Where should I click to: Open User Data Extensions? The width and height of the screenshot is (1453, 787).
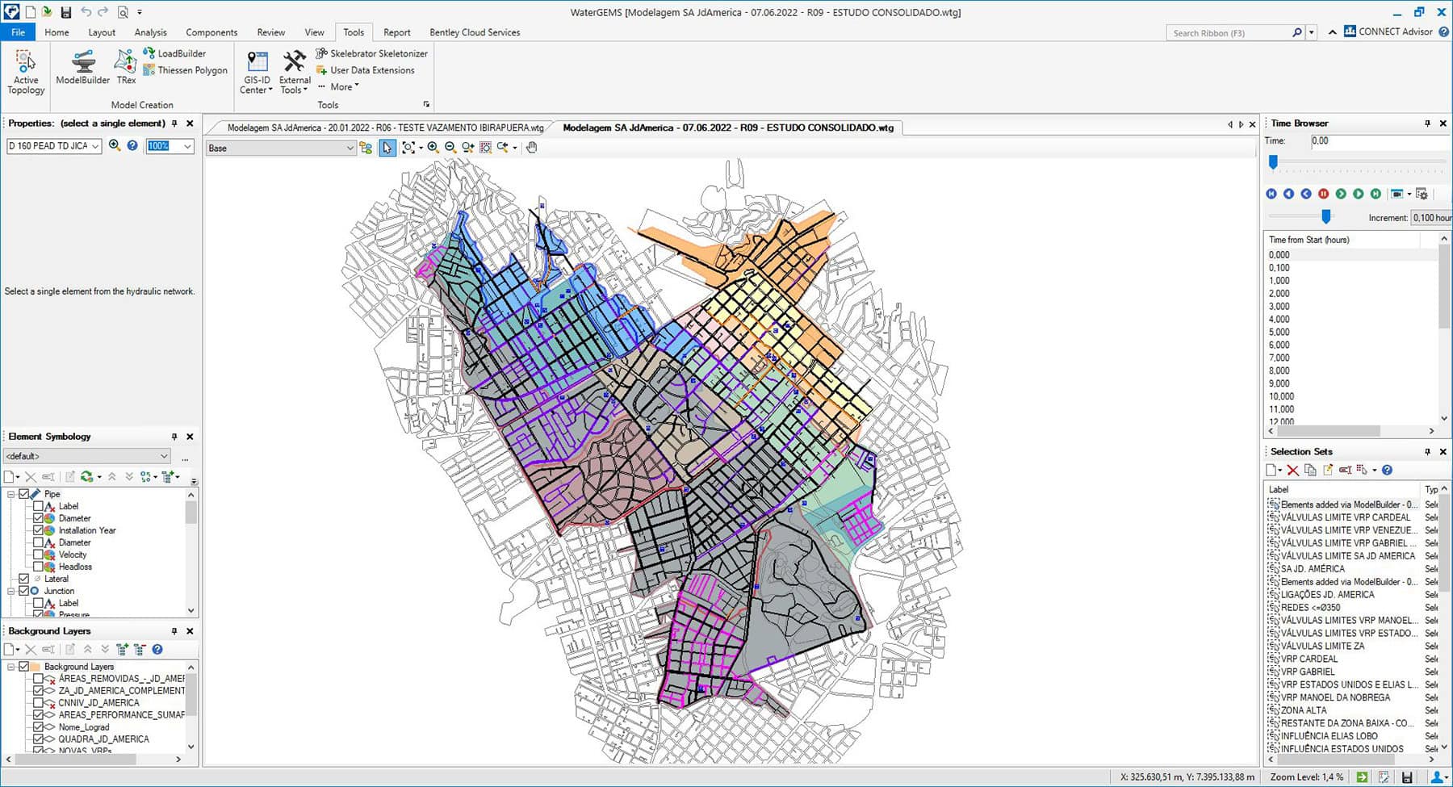(x=365, y=70)
